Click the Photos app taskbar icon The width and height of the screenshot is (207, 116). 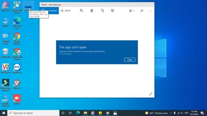click(115, 113)
